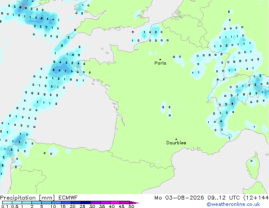This screenshot has width=269, height=208.
Task: Pick the 40–45 mm magenta legend swatch
Action: (115, 202)
